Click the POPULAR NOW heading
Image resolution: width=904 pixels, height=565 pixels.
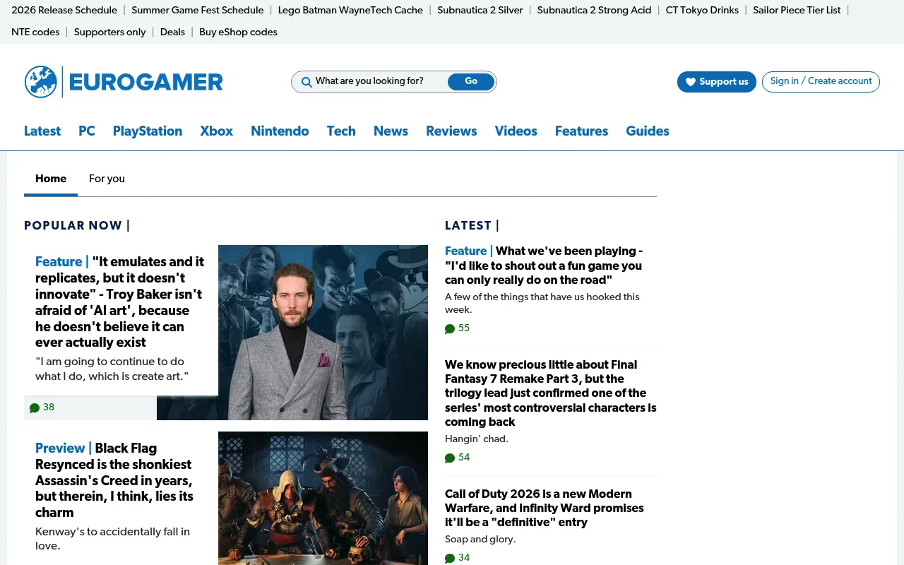(77, 226)
